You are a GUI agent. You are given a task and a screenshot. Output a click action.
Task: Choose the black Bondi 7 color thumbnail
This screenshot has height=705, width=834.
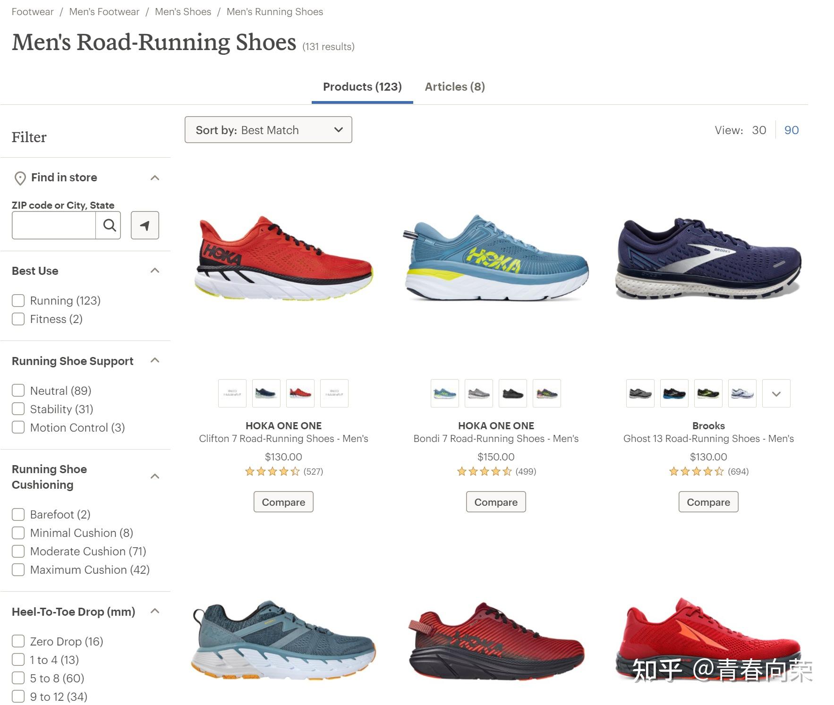coord(513,393)
